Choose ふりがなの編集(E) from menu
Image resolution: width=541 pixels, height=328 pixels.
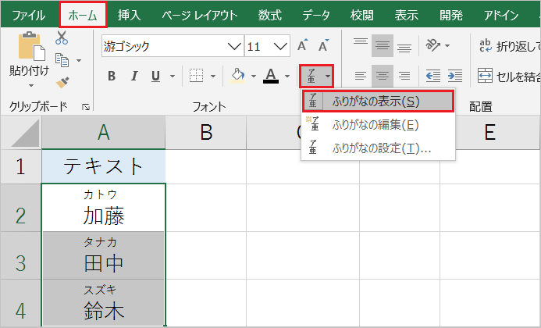point(379,125)
